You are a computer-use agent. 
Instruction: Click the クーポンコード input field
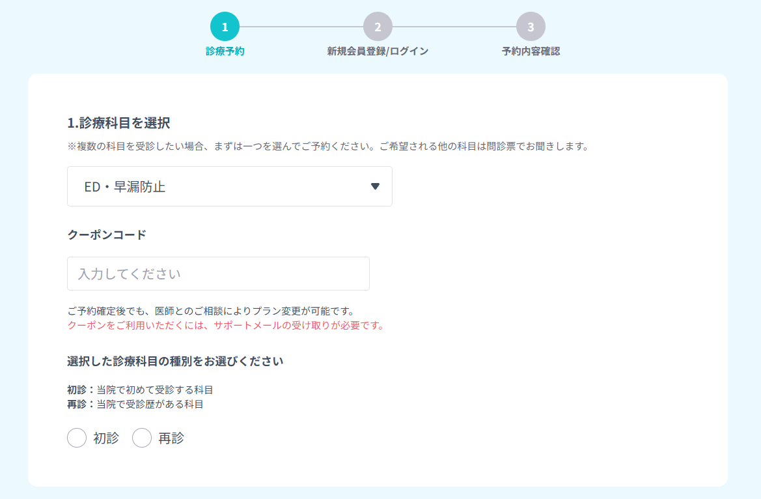(218, 274)
